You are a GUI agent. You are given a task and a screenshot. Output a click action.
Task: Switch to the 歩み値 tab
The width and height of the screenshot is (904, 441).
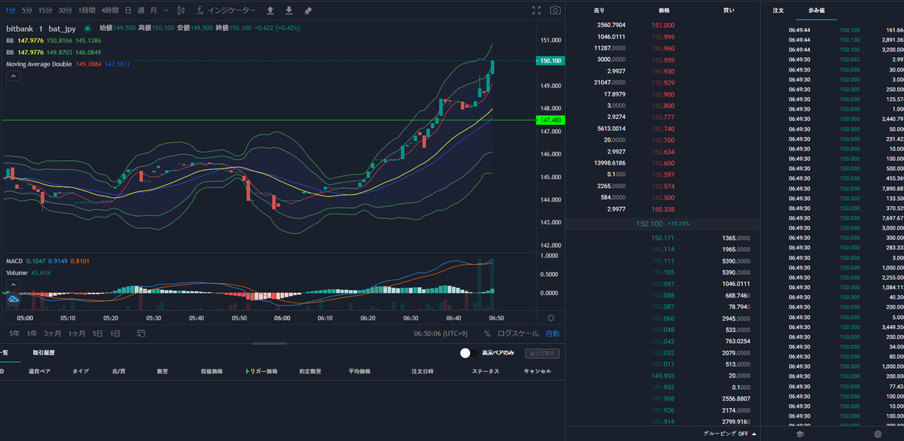(817, 11)
